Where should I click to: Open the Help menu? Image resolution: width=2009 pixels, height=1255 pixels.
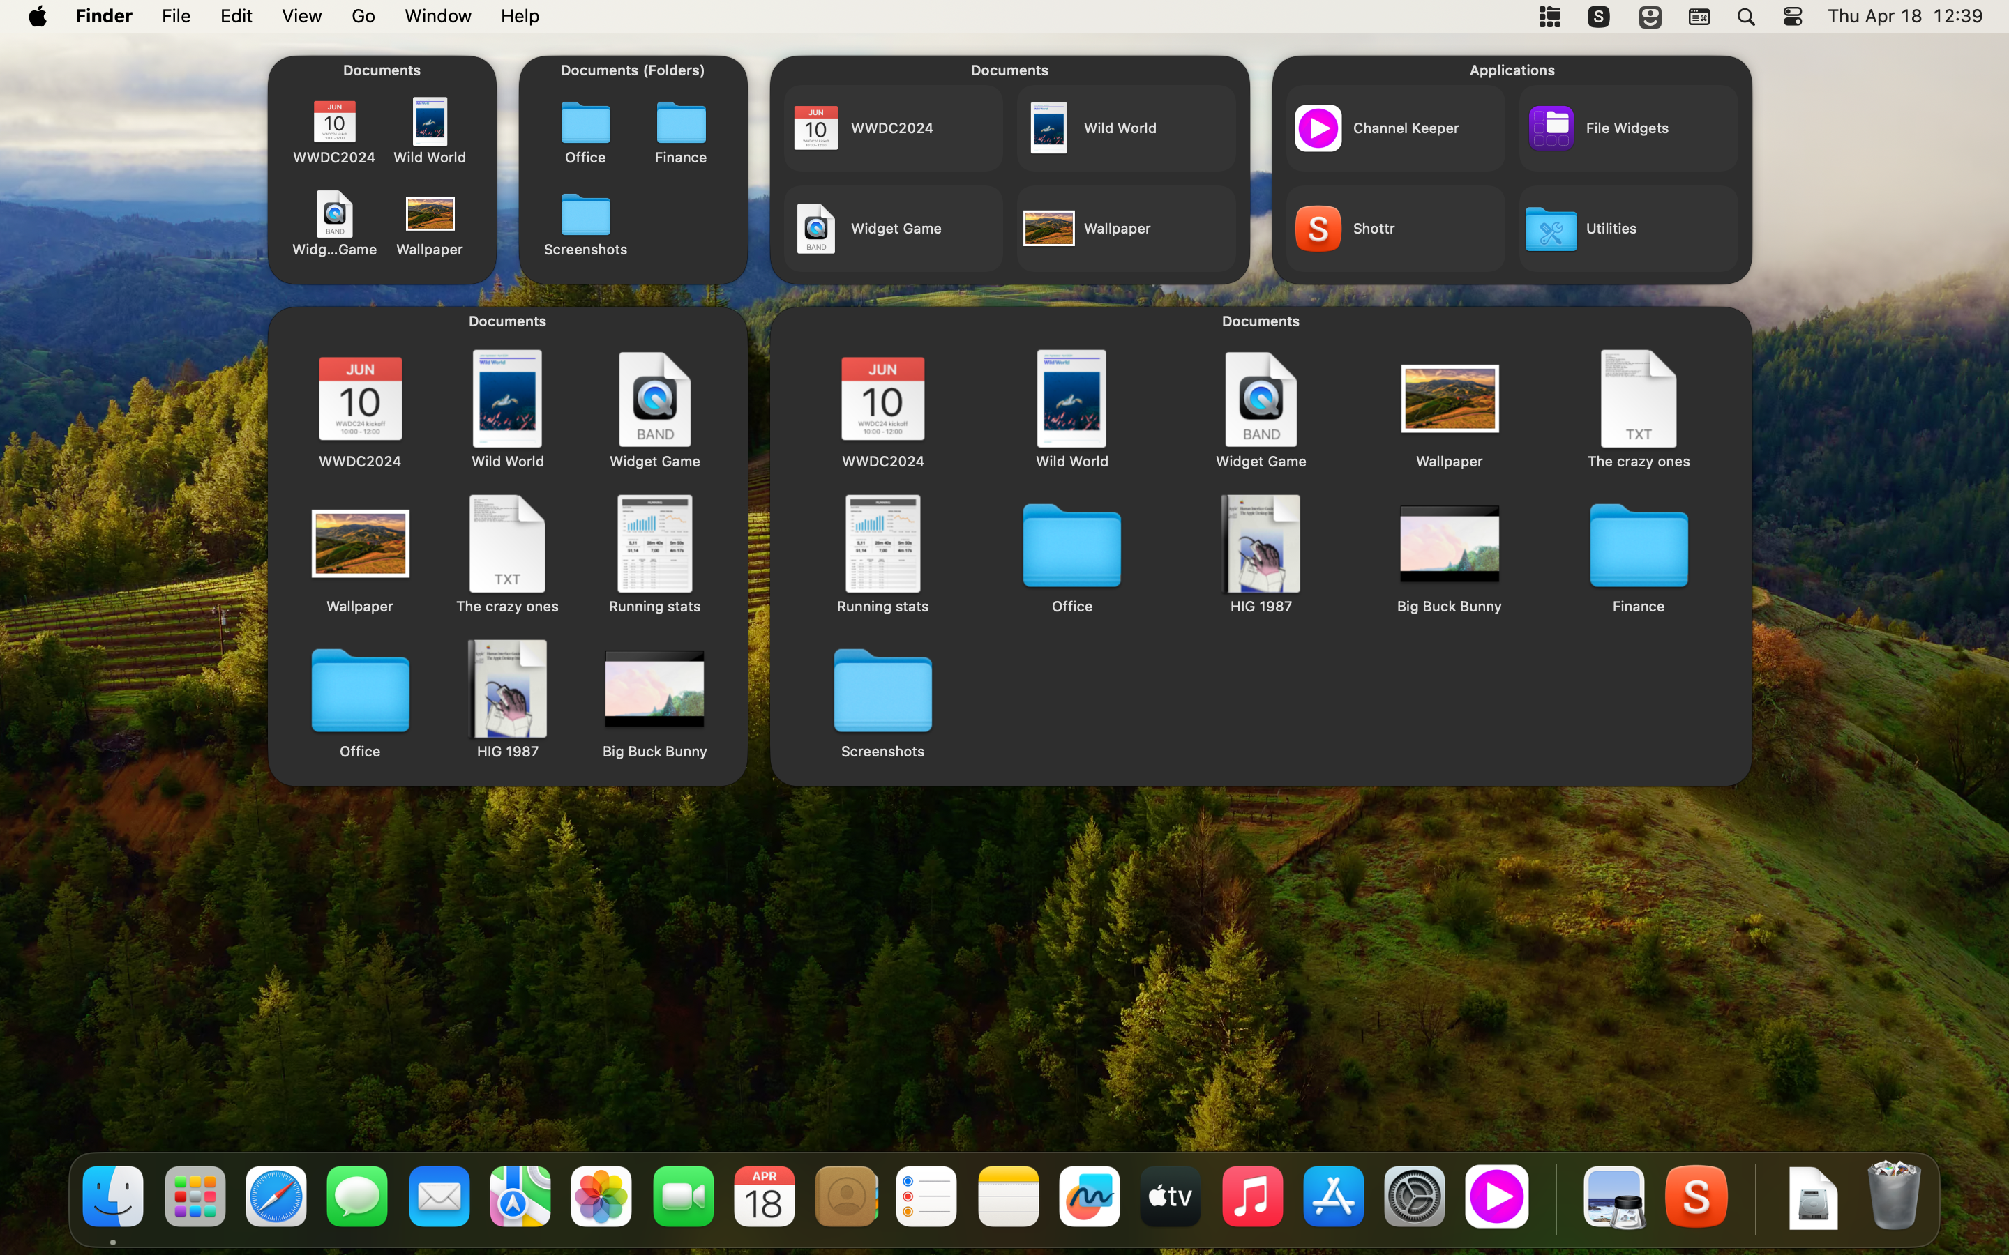[520, 16]
